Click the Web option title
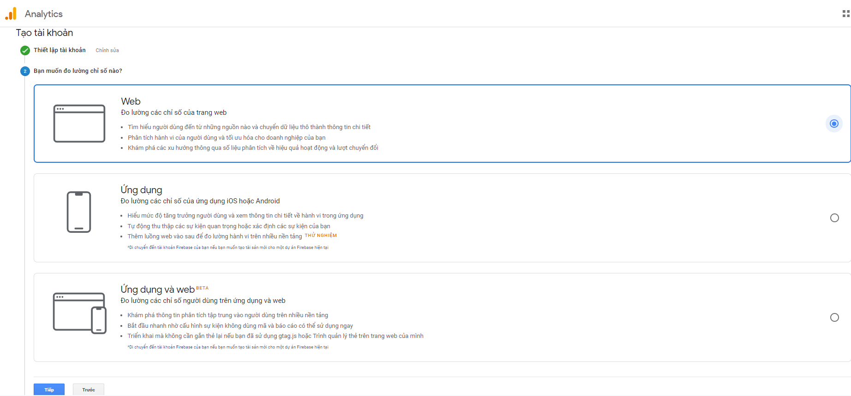 point(131,101)
